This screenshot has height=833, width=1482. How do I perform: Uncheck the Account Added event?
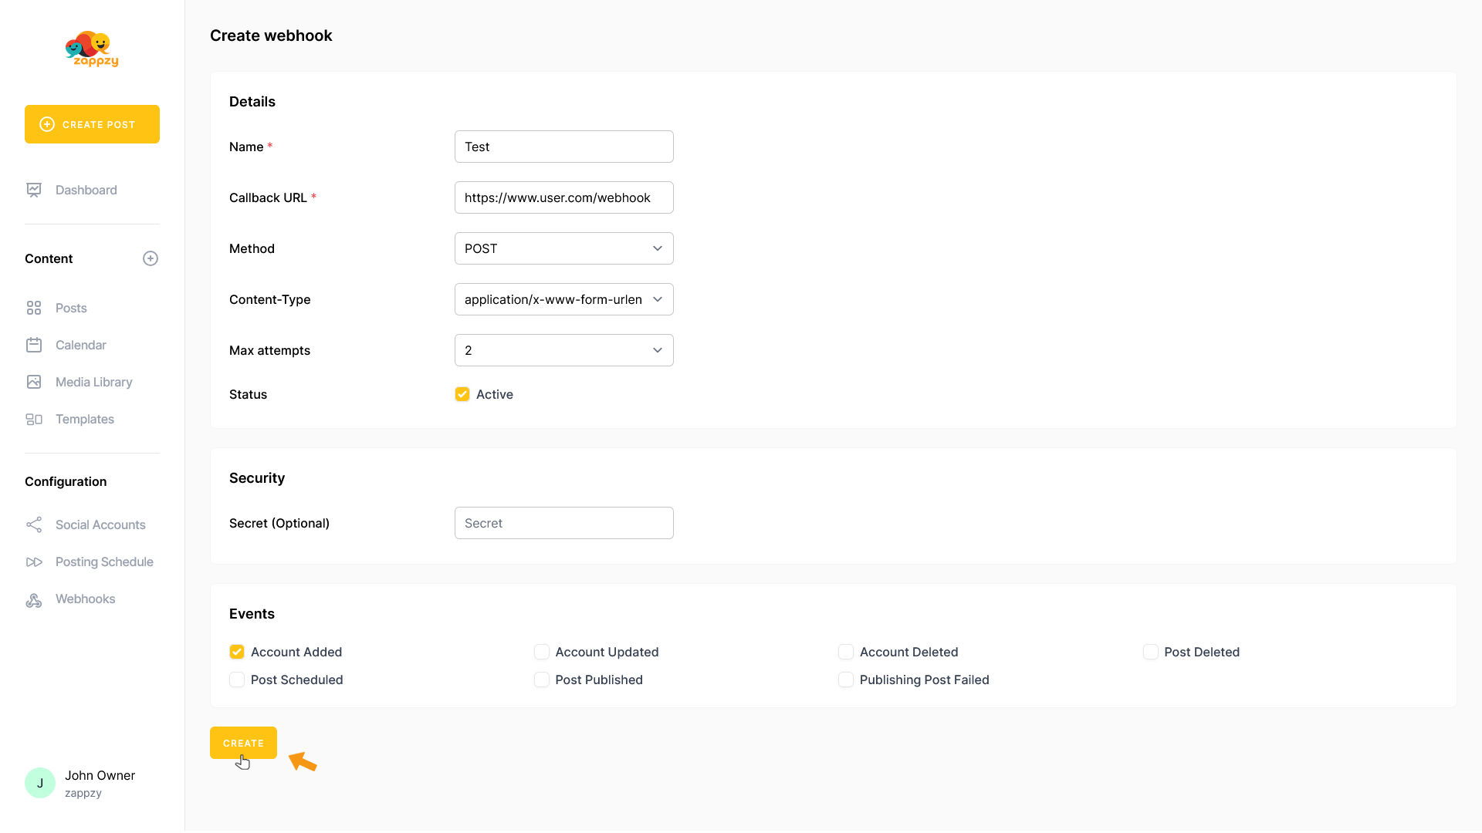pos(237,652)
